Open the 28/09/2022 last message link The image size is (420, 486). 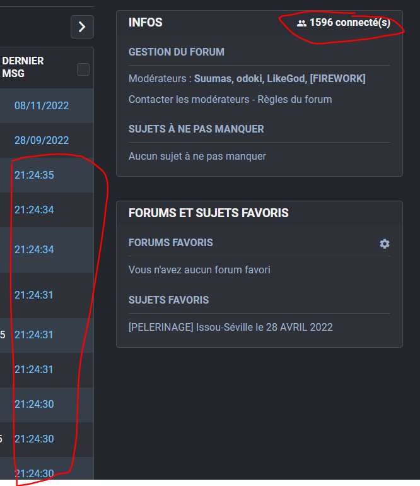(x=42, y=140)
